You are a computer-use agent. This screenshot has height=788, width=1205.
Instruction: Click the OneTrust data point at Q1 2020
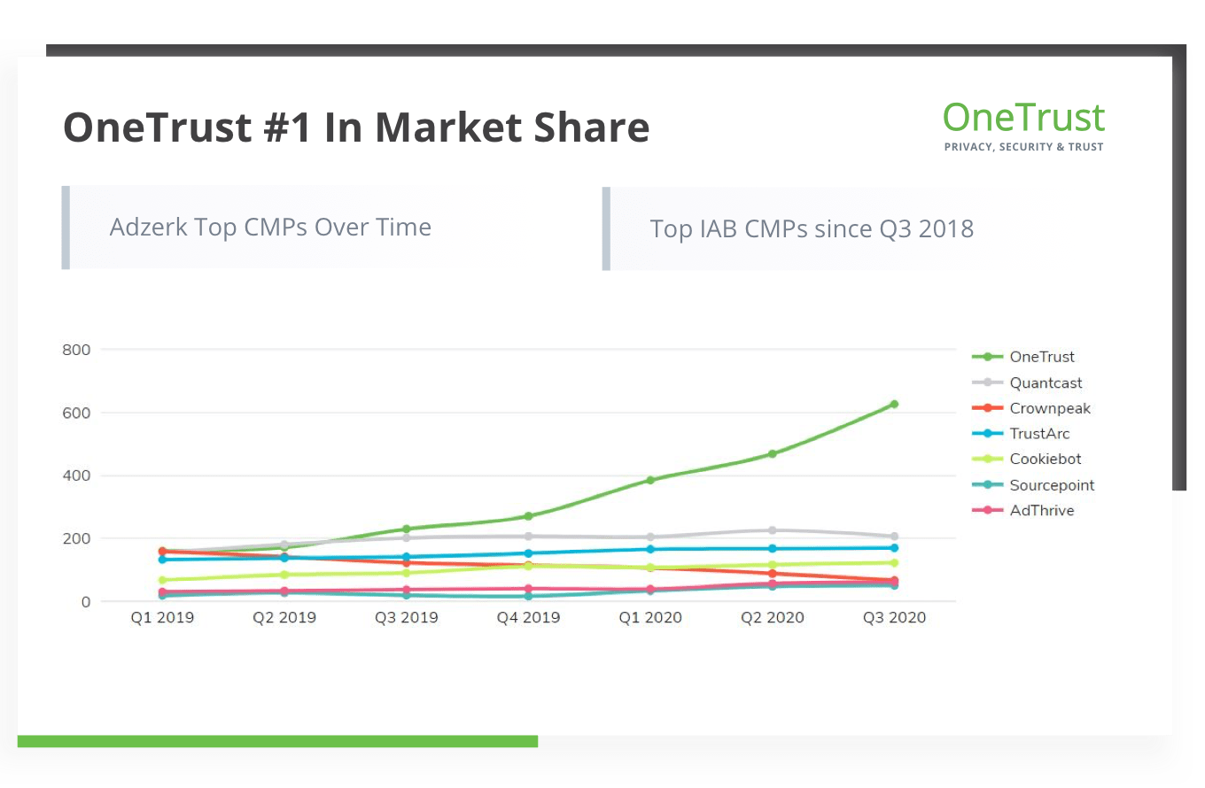tap(650, 480)
